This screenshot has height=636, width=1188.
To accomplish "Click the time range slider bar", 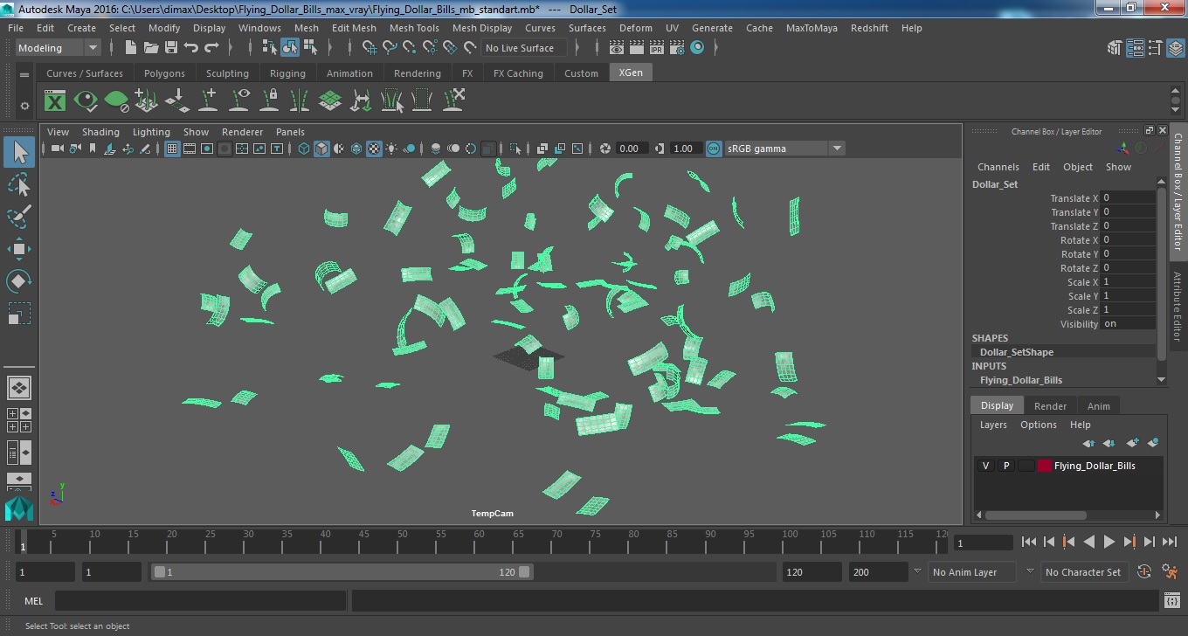I will coord(342,572).
